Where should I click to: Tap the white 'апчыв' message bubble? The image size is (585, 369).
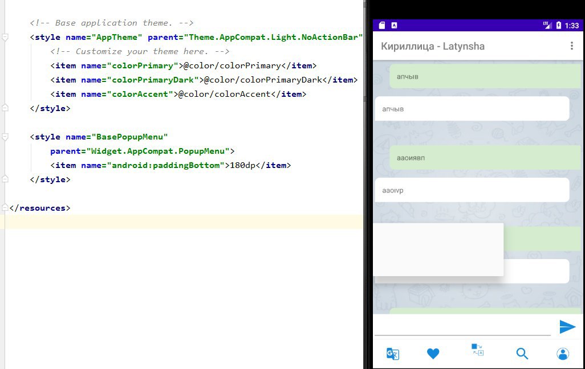[x=472, y=109]
